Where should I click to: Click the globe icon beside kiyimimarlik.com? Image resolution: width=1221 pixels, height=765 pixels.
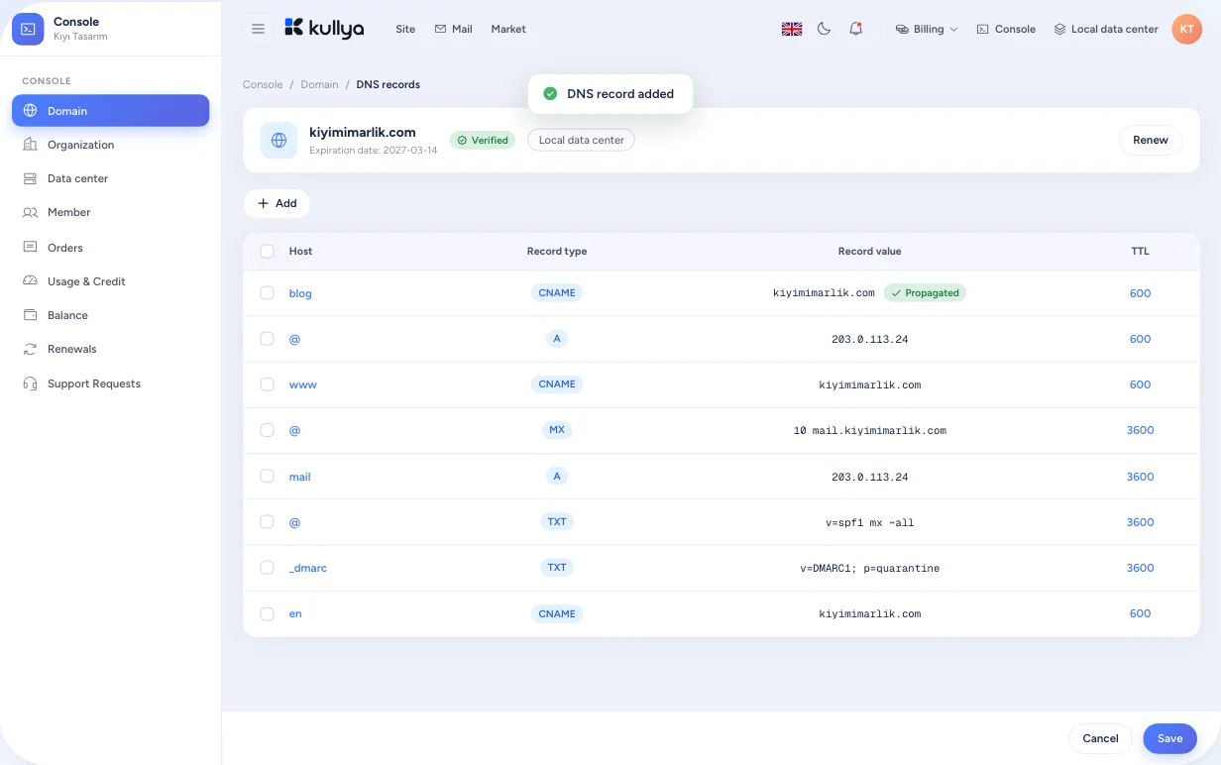coord(278,140)
